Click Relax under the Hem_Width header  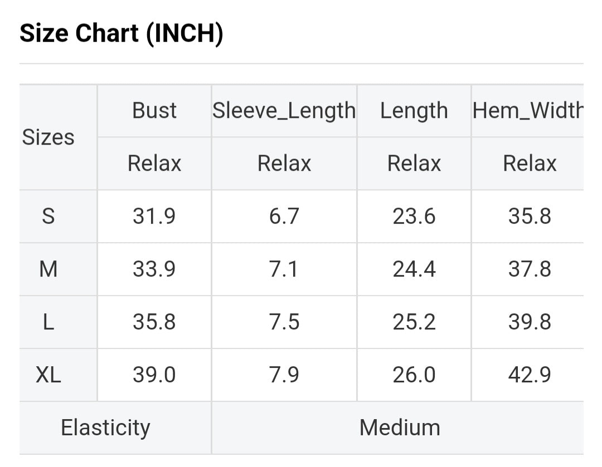click(x=530, y=164)
